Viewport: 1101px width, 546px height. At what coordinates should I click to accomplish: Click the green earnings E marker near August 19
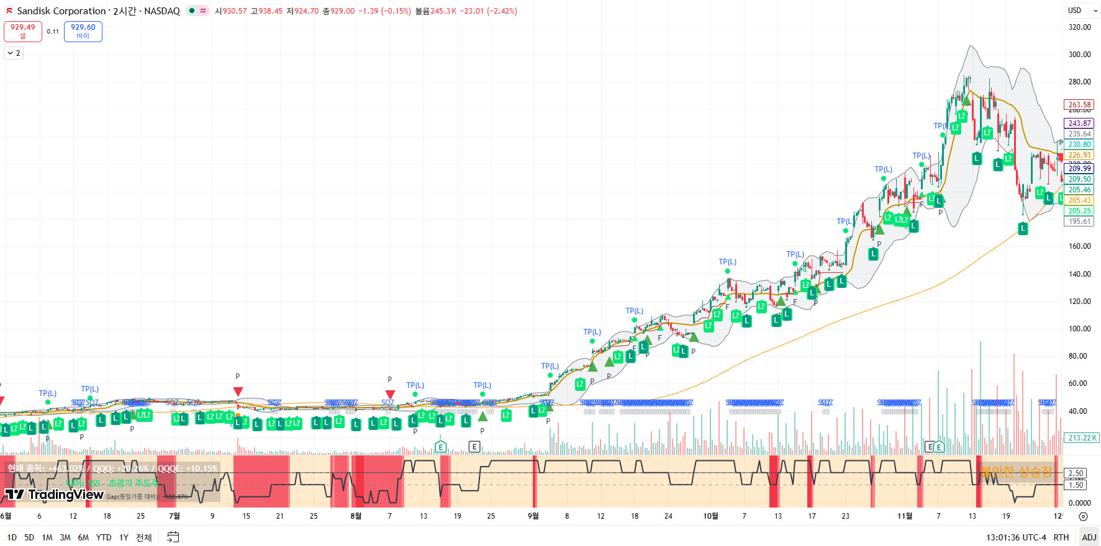click(x=441, y=447)
